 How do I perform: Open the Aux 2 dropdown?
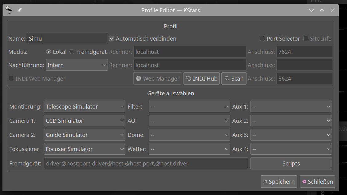click(x=291, y=121)
